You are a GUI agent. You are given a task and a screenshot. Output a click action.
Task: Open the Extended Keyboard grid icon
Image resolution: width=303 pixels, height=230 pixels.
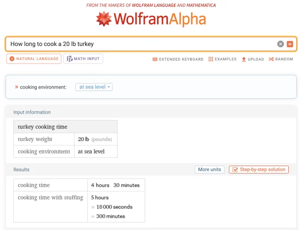point(155,59)
